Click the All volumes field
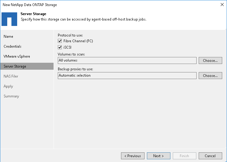This screenshot has width=227, height=162. (x=127, y=60)
